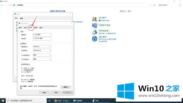The width and height of the screenshot is (183, 103).
Task: Click the Control Panel icon in address bar
Action: point(14,5)
